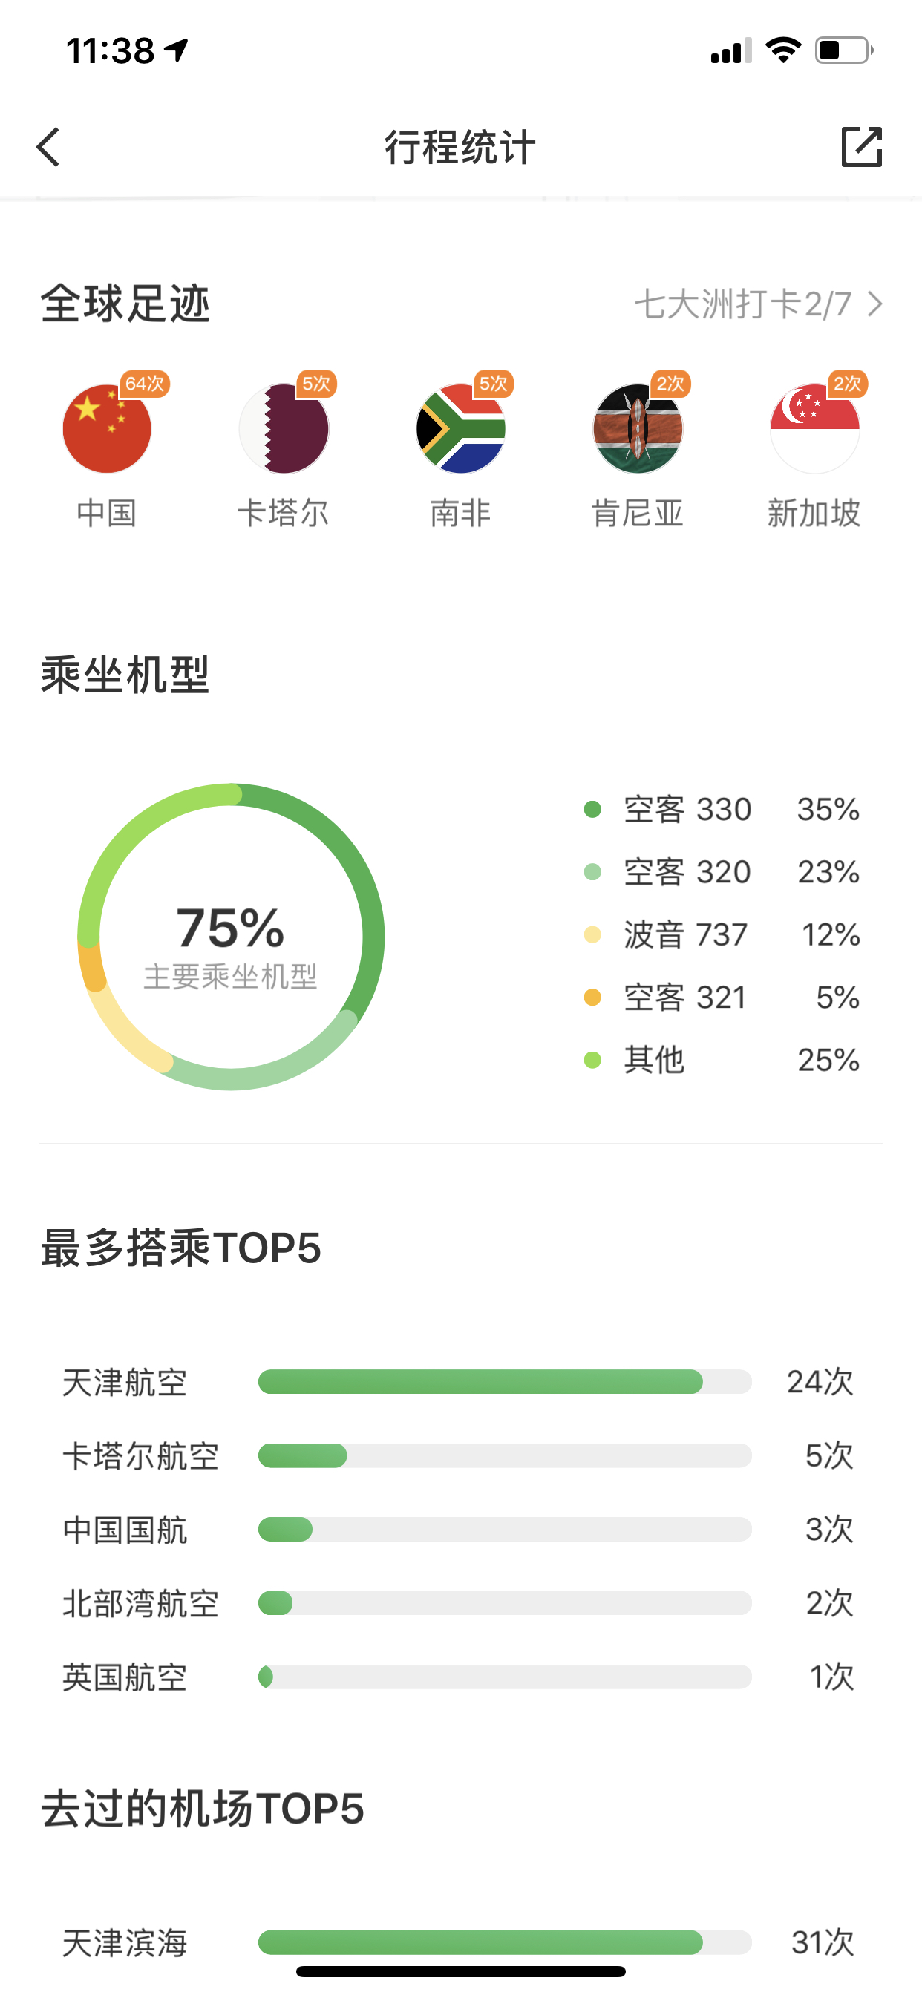This screenshot has height=1995, width=922.
Task: Select the 卡塔尔航空 row
Action: [459, 1456]
